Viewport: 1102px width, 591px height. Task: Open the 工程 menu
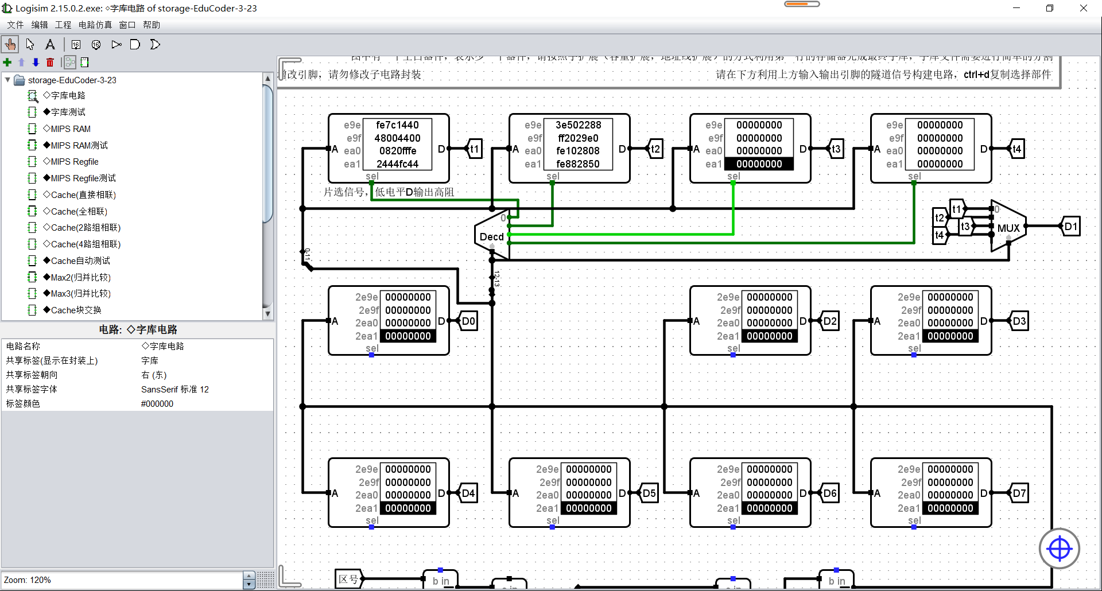pyautogui.click(x=63, y=25)
